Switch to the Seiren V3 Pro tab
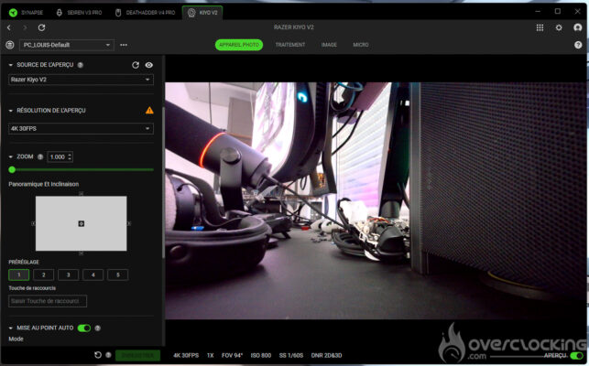The width and height of the screenshot is (589, 366). tap(79, 13)
